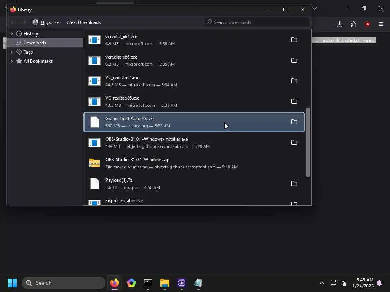This screenshot has width=390, height=292.
Task: Select the OBS-Studio-31.0.1-Windows.zip entry
Action: [x=194, y=163]
